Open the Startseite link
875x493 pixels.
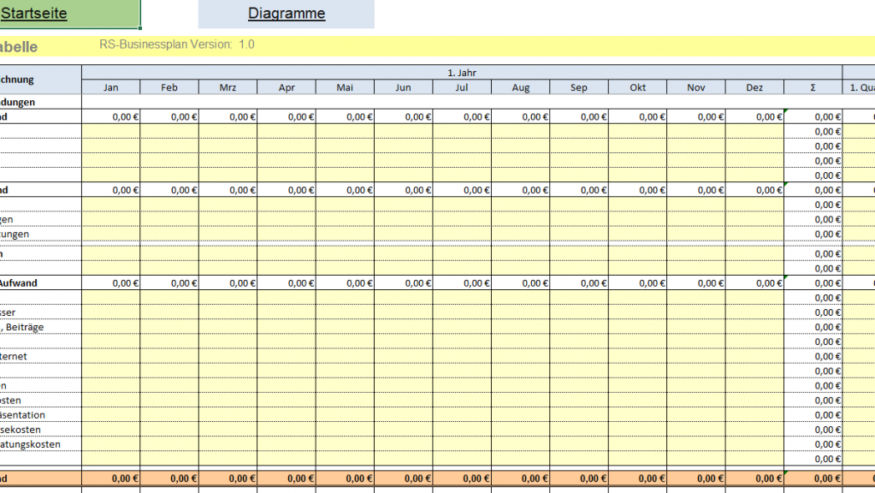coord(34,14)
